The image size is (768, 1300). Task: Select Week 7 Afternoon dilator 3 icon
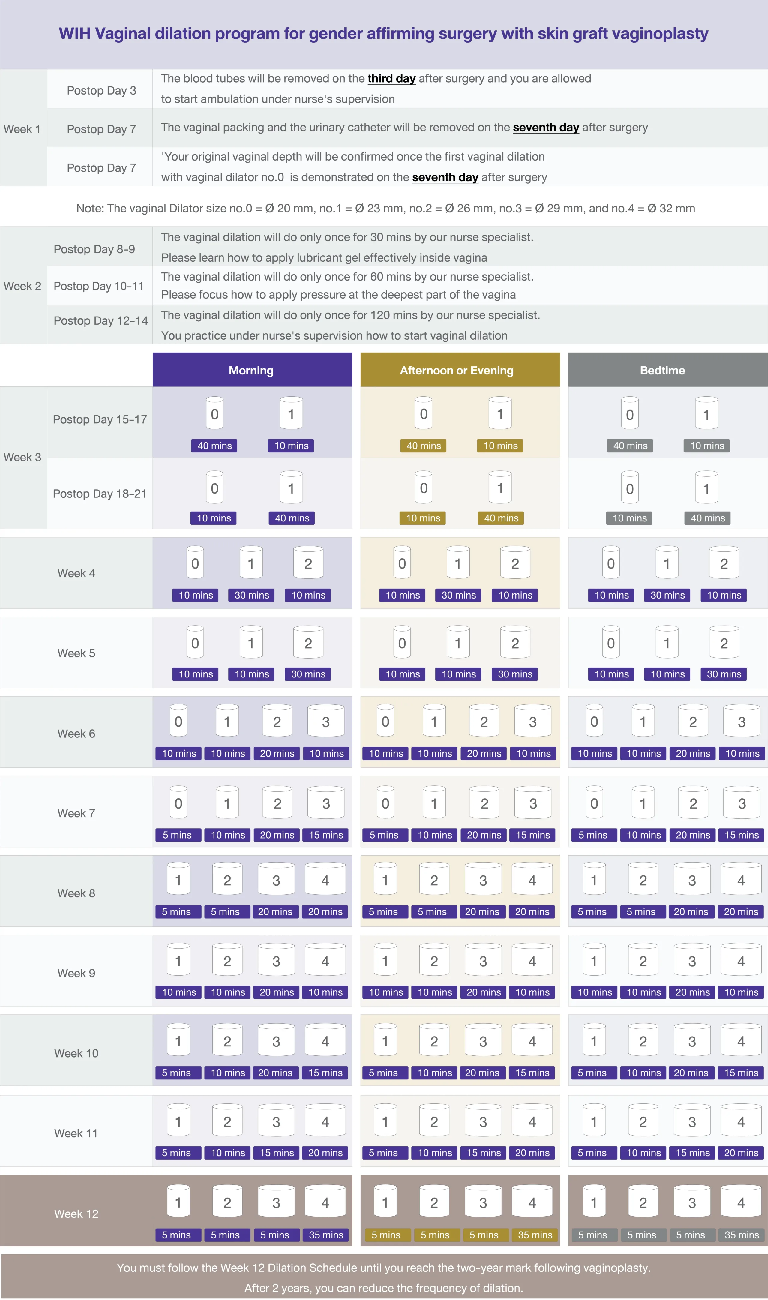533,802
